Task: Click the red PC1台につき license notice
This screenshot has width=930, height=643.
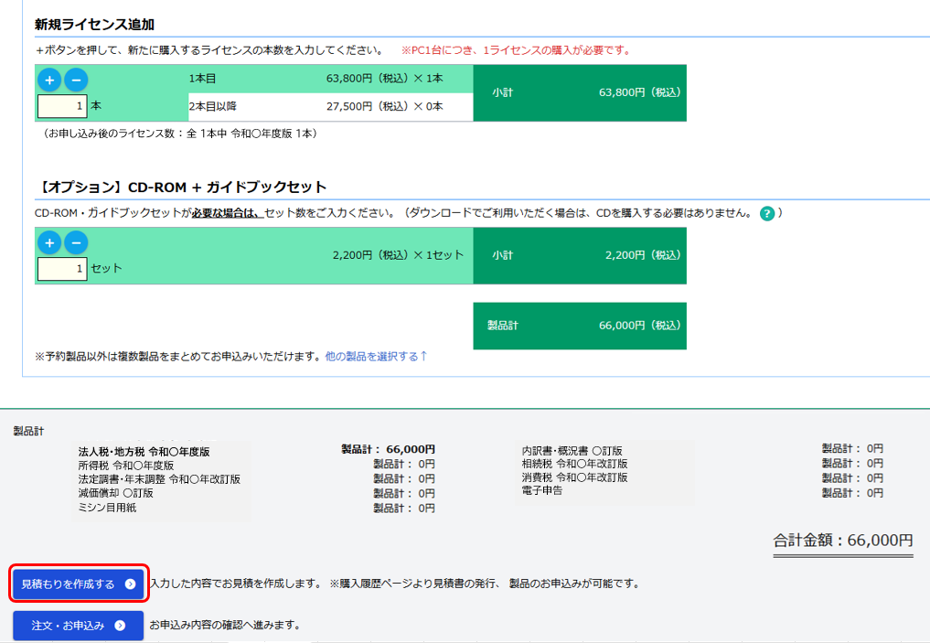Action: coord(516,50)
